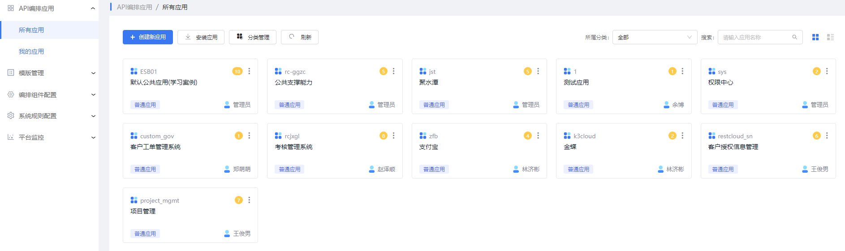Click 余博 user icon on 测试应用 card
Image resolution: width=845 pixels, height=251 pixels.
(x=667, y=105)
